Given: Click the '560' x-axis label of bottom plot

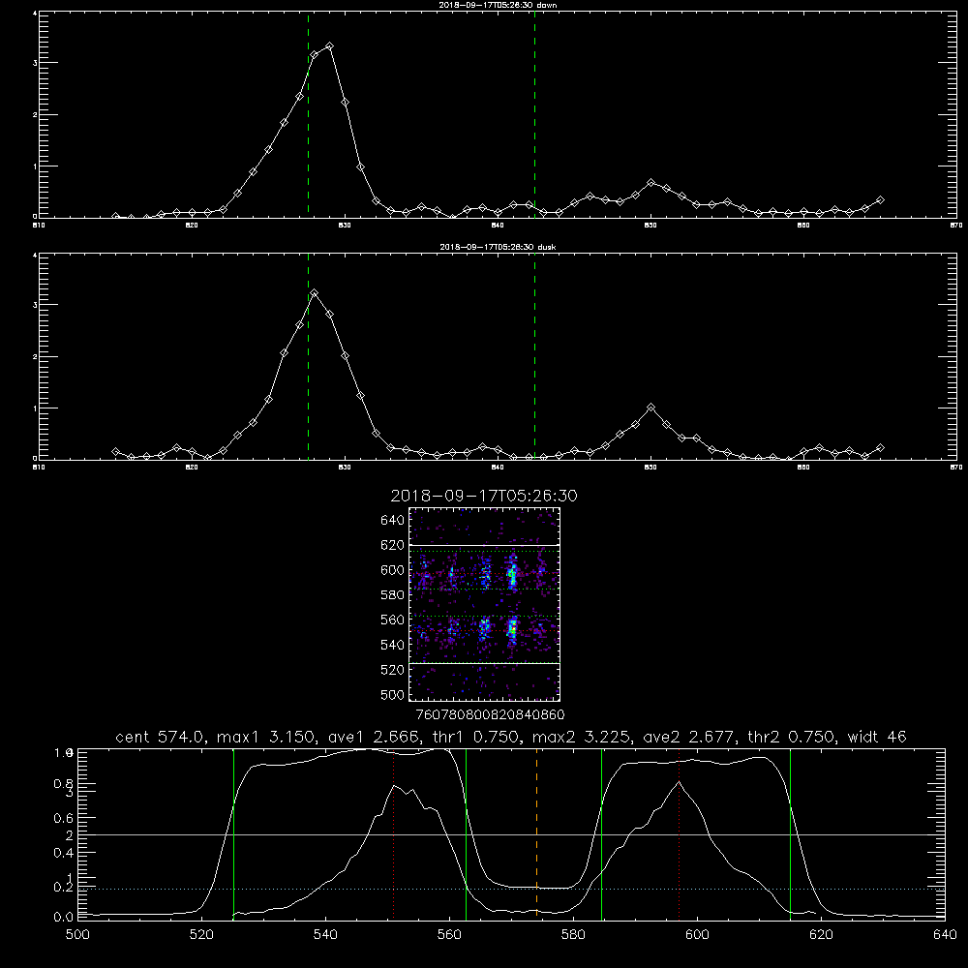Looking at the screenshot, I should coord(449,935).
